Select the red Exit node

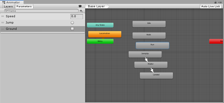pyautogui.click(x=216, y=41)
